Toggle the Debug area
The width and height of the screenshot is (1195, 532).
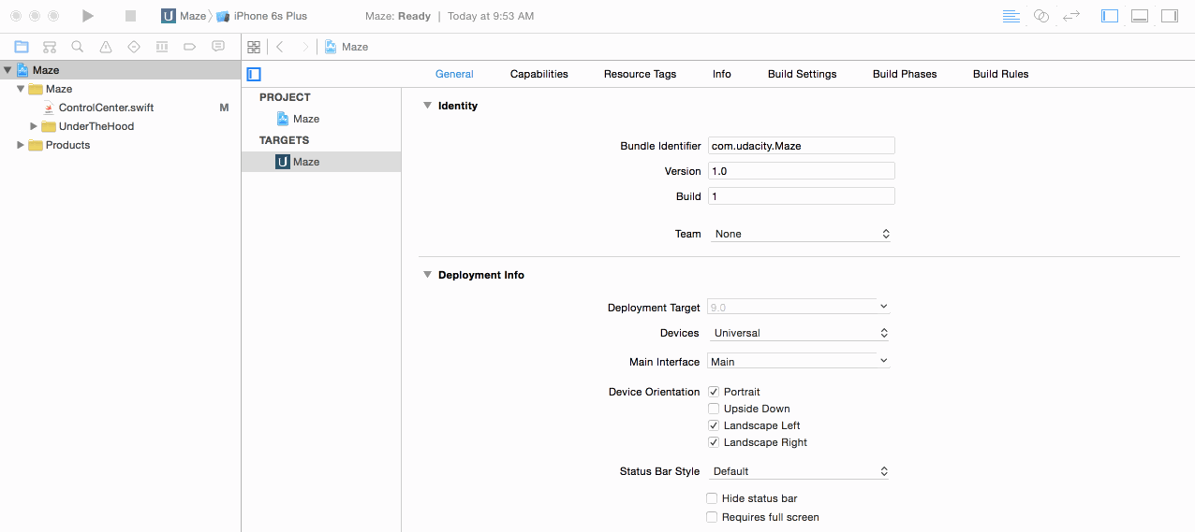click(x=1140, y=16)
